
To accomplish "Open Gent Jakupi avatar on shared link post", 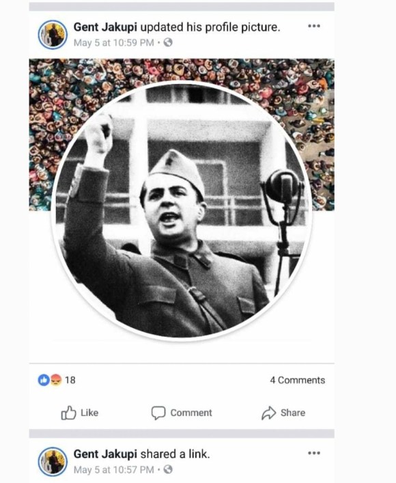I will click(53, 461).
